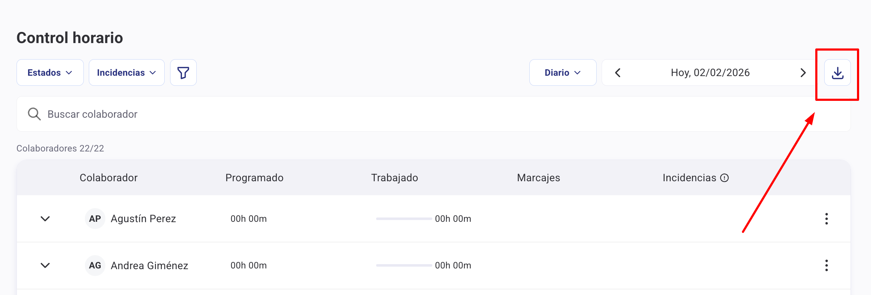Go to next day arrow
The image size is (871, 295).
pyautogui.click(x=803, y=73)
